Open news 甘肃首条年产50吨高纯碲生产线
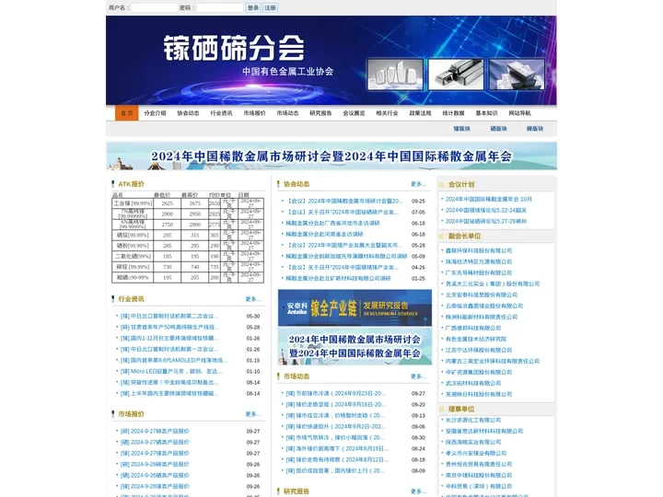Image resolution: width=663 pixels, height=497 pixels. pos(169,327)
